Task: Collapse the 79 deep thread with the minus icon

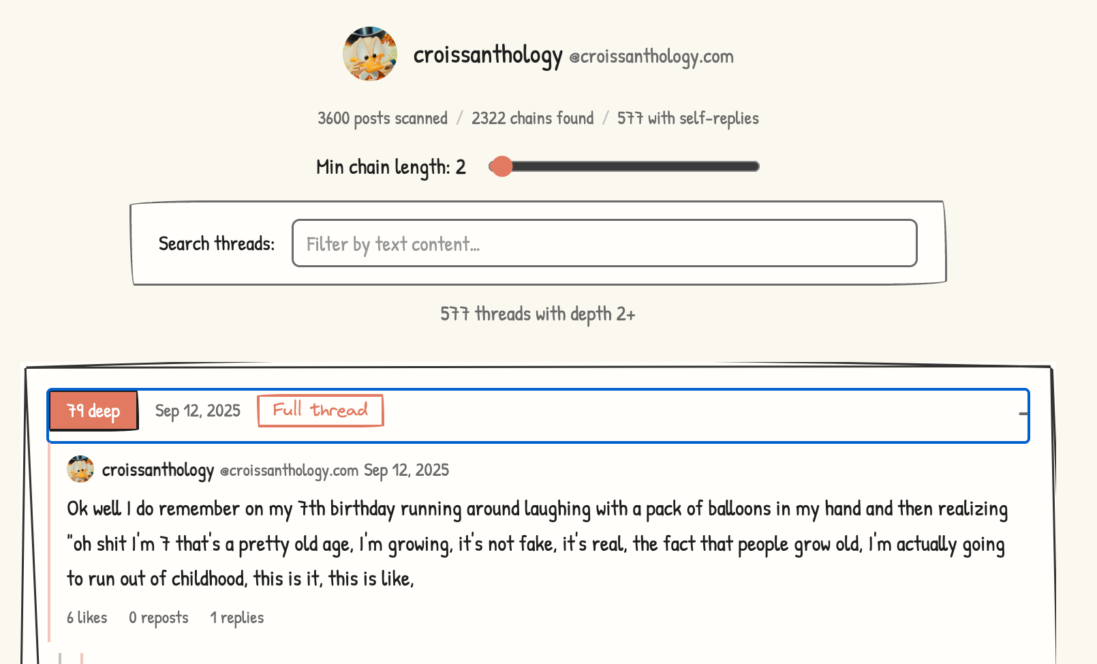Action: click(x=1023, y=414)
